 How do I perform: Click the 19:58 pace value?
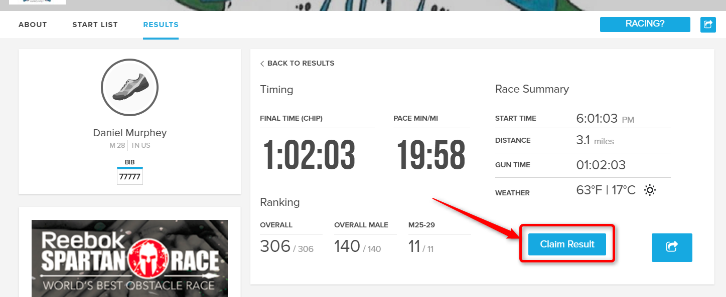pyautogui.click(x=431, y=155)
